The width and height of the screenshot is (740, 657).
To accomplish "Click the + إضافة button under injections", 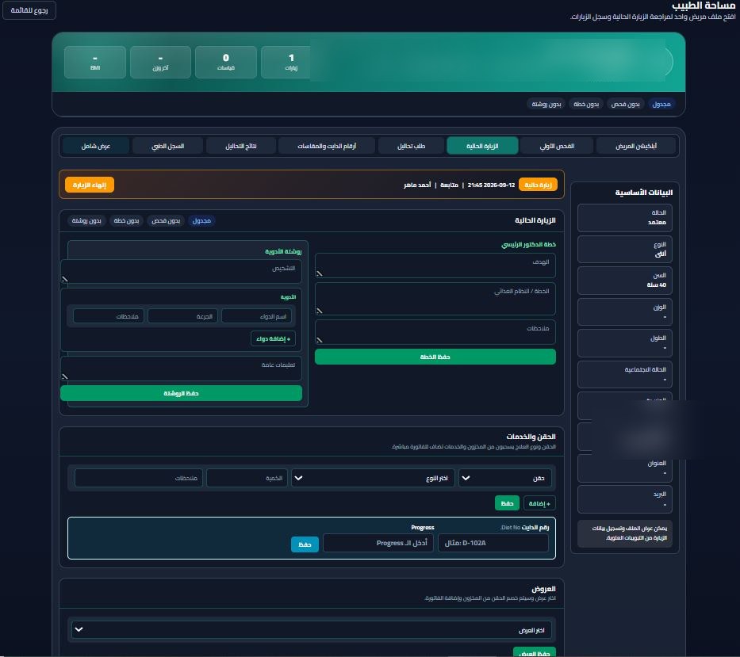I will pyautogui.click(x=539, y=503).
